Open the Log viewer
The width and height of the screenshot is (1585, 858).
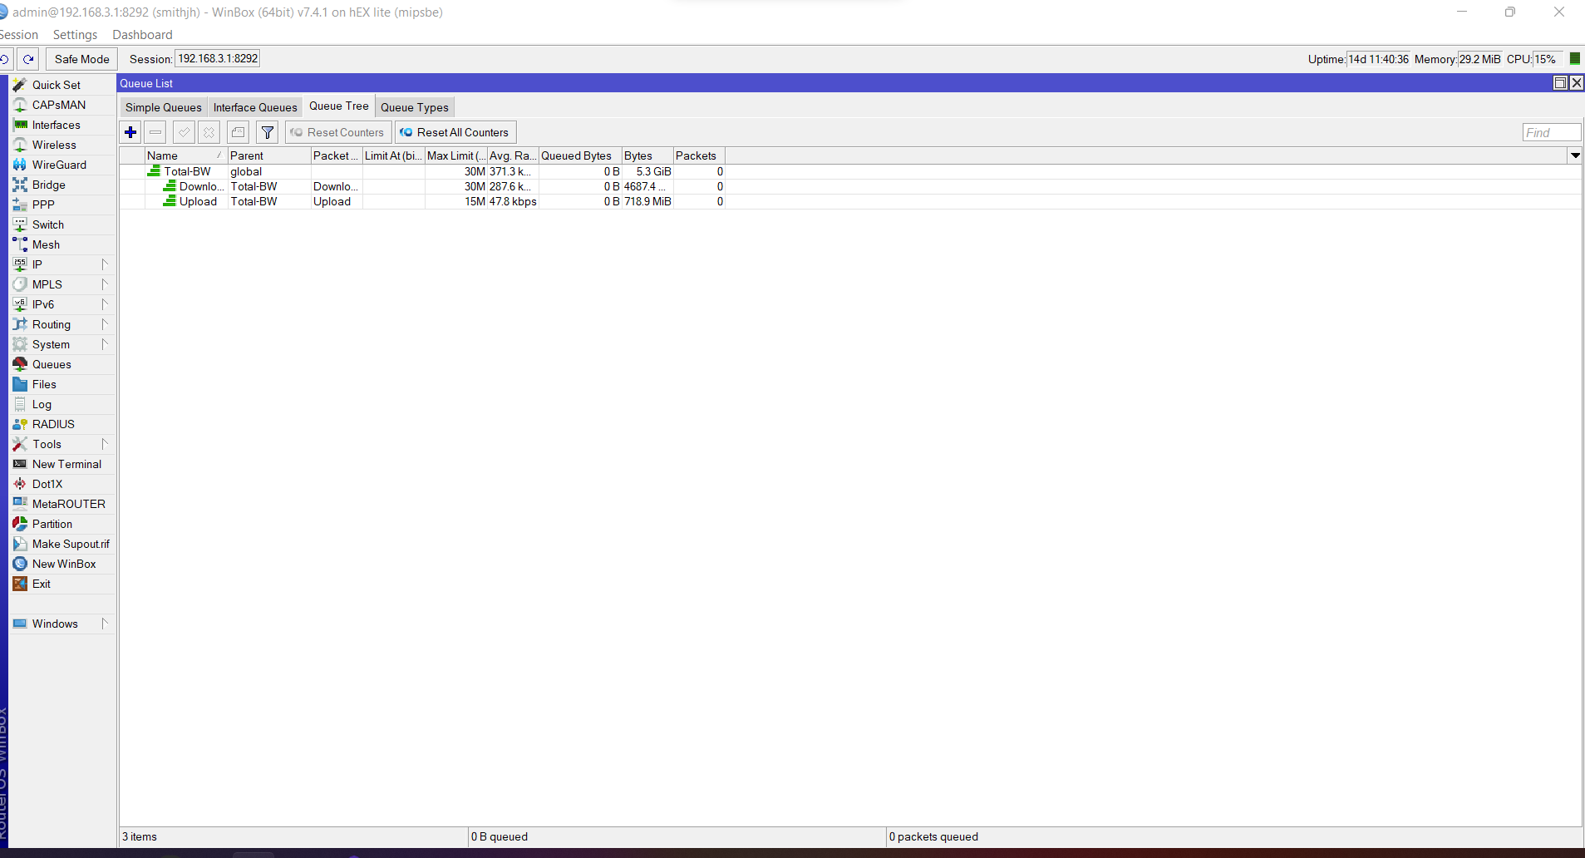[x=62, y=404]
